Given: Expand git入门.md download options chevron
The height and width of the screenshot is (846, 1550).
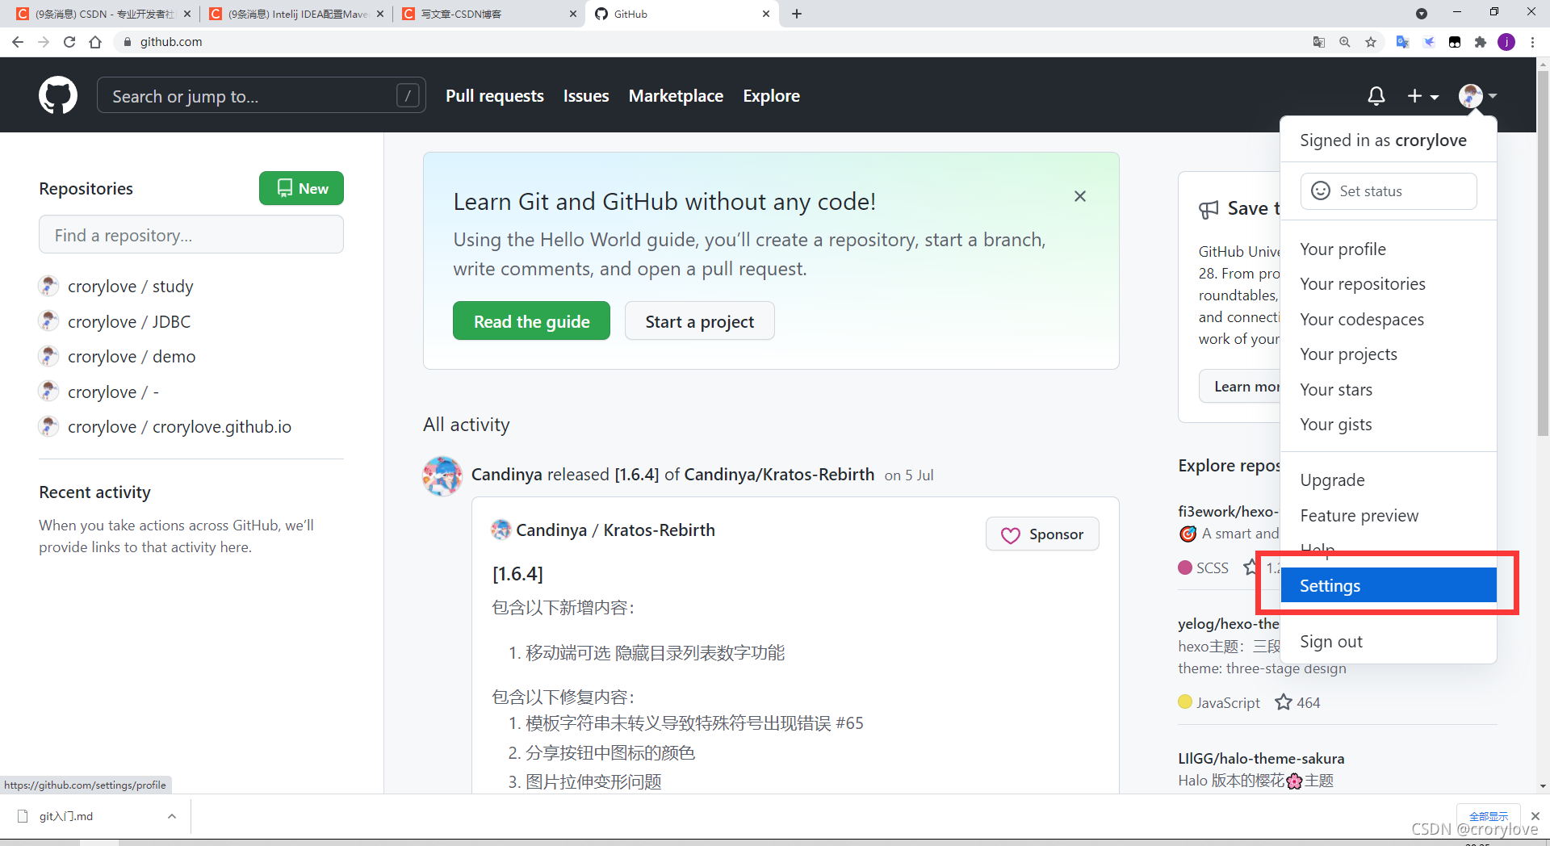Looking at the screenshot, I should pyautogui.click(x=171, y=816).
